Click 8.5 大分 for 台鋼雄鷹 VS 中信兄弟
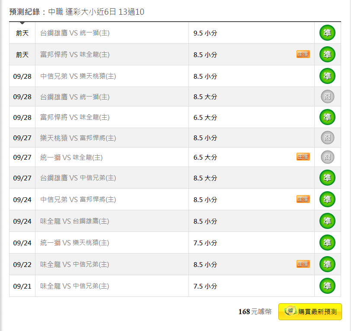The image size is (351, 331). click(x=205, y=178)
